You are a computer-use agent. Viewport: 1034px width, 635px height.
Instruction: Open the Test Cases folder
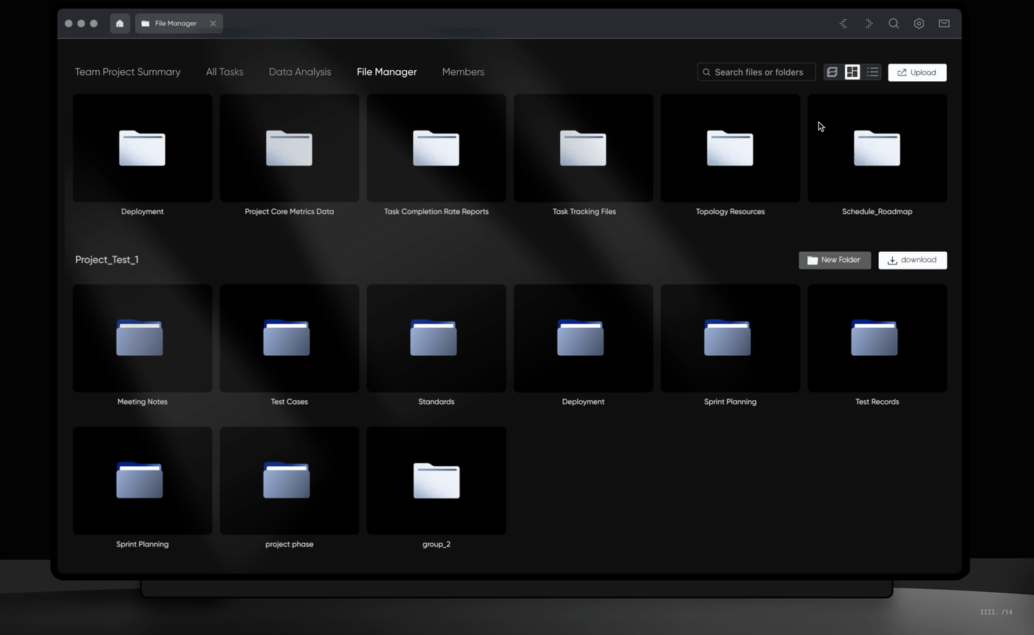pyautogui.click(x=290, y=338)
